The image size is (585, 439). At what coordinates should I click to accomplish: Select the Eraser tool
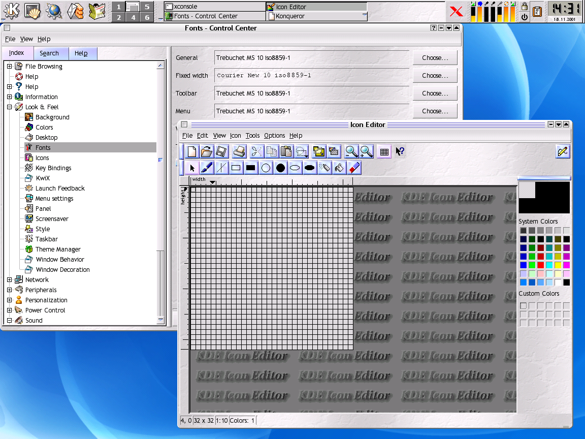[354, 168]
